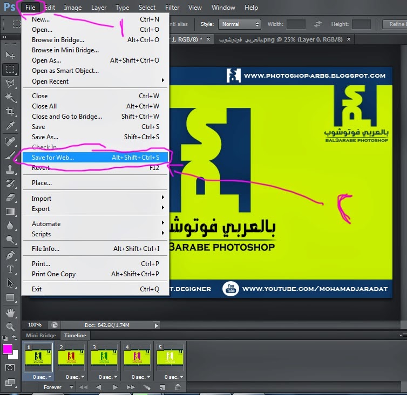The image size is (407, 395).
Task: Duplicate selected frames icon
Action: (x=162, y=387)
